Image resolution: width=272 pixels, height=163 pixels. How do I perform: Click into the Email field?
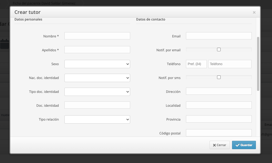click(219, 36)
